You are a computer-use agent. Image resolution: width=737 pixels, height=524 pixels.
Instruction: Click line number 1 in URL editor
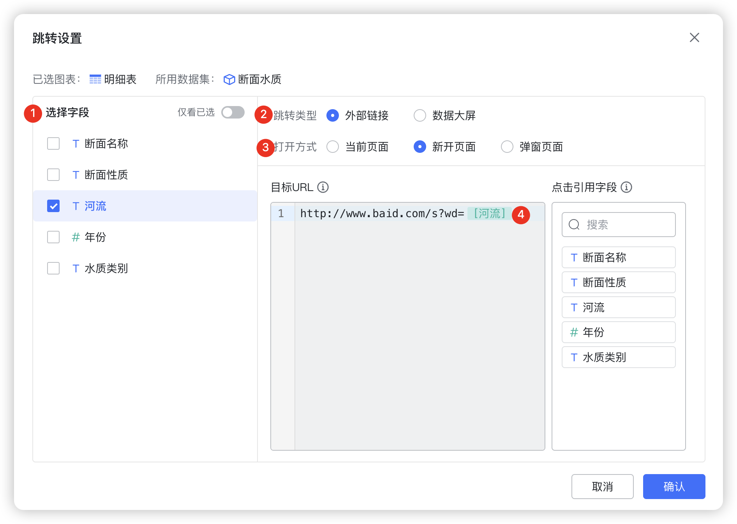(281, 214)
